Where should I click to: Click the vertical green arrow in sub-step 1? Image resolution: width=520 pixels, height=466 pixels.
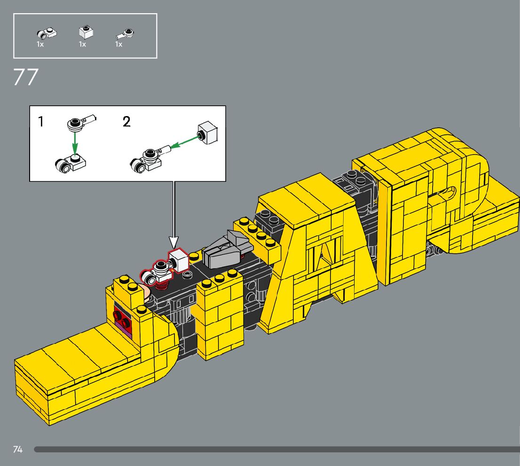click(74, 143)
